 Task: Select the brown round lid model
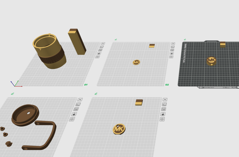coord(25,115)
